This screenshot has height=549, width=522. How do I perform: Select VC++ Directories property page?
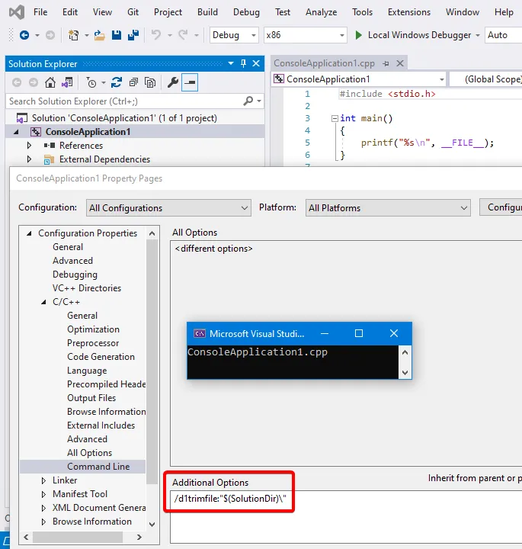[87, 288]
